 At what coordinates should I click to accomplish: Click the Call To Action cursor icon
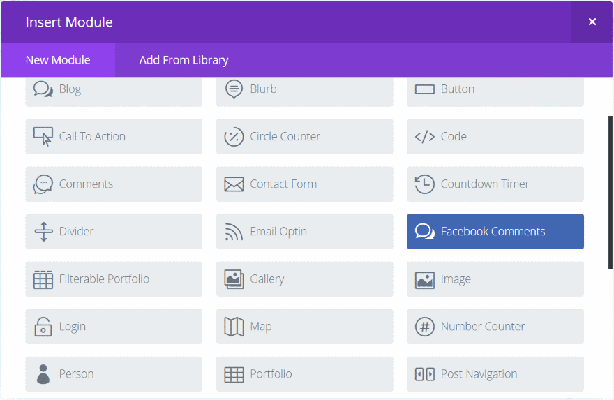pos(43,136)
